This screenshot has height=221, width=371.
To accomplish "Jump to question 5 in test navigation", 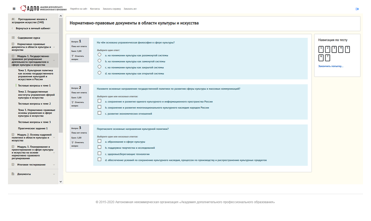I will pyautogui.click(x=347, y=50).
